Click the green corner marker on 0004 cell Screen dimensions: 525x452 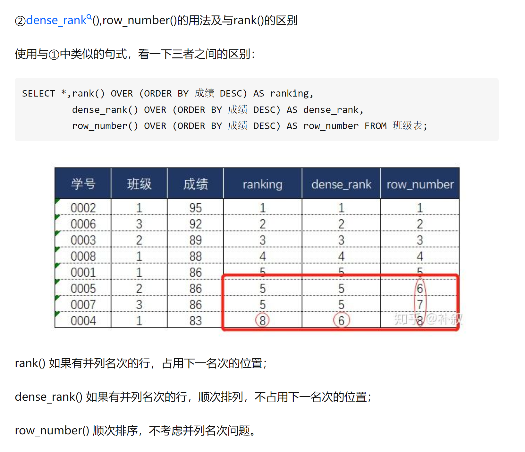coord(57,314)
